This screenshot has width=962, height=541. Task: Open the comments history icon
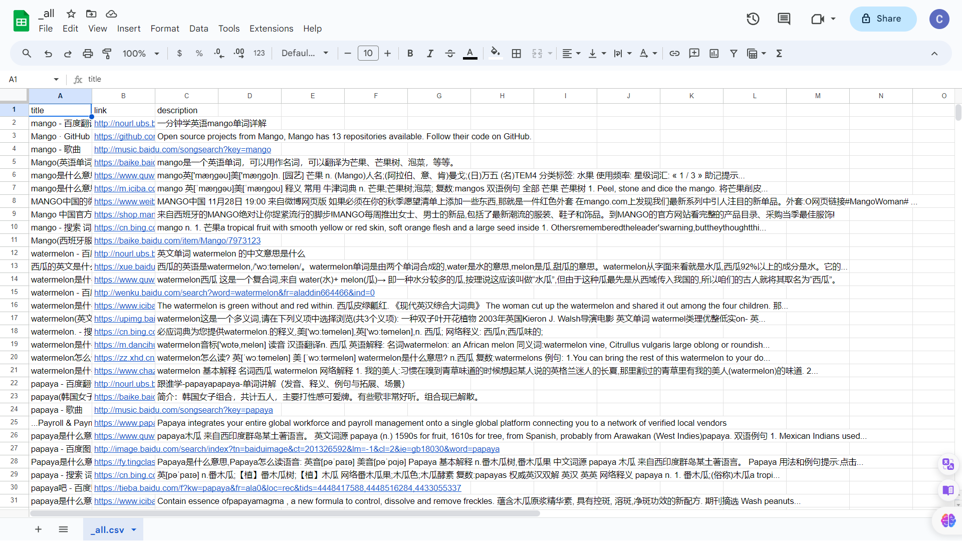click(784, 19)
